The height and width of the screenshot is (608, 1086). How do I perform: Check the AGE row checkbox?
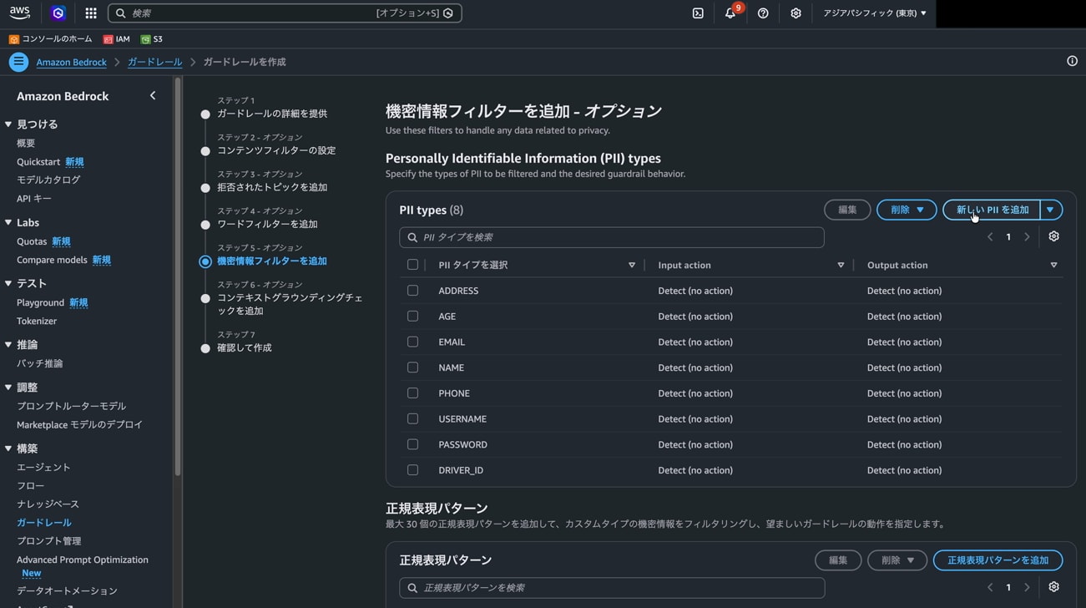tap(412, 317)
